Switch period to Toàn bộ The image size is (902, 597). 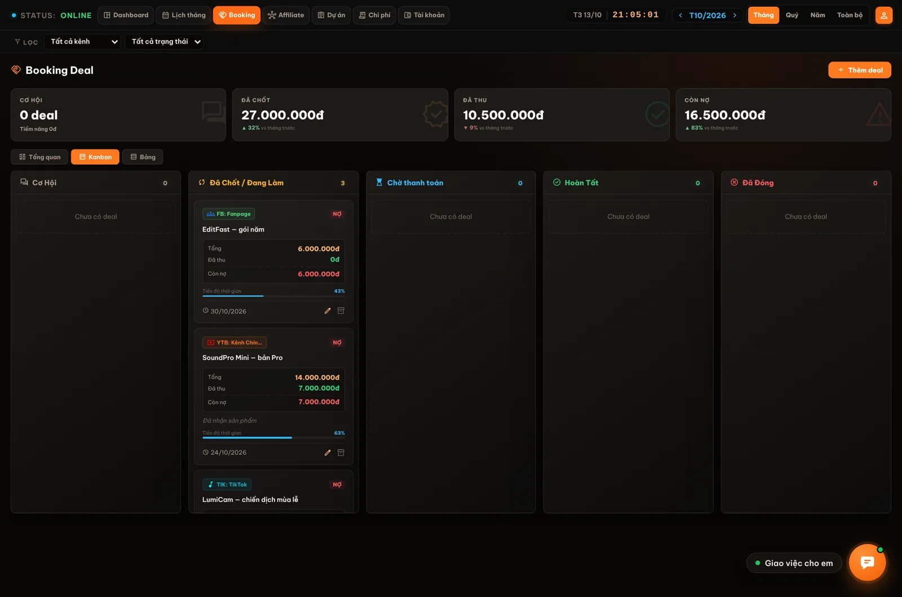[850, 15]
